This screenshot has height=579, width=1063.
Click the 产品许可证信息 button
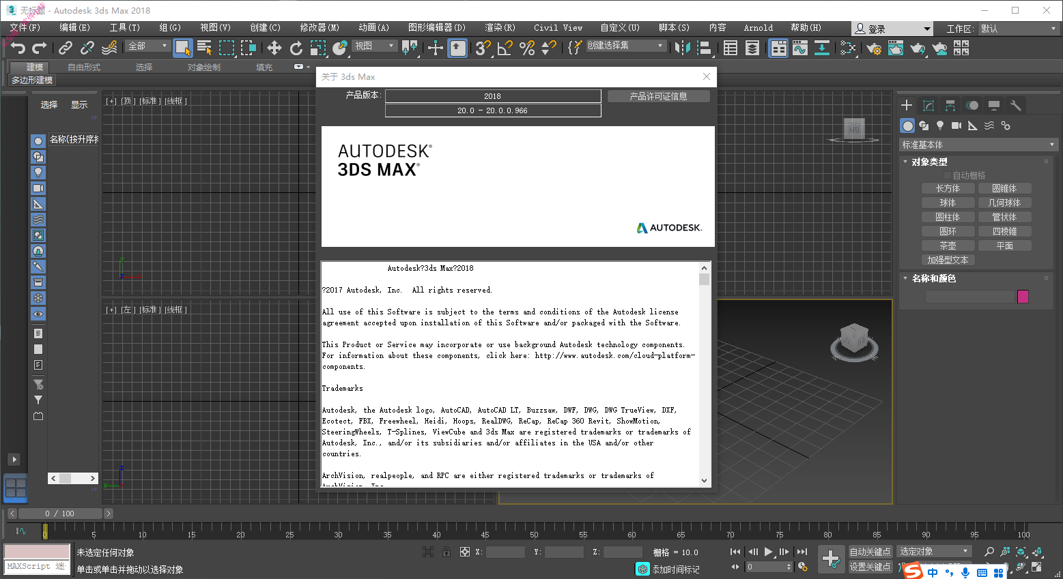tap(658, 96)
